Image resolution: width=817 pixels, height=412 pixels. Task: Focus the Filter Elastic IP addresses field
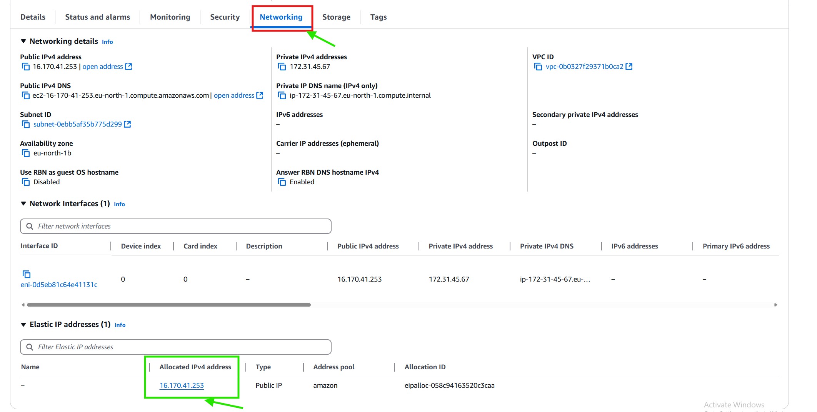pyautogui.click(x=181, y=347)
